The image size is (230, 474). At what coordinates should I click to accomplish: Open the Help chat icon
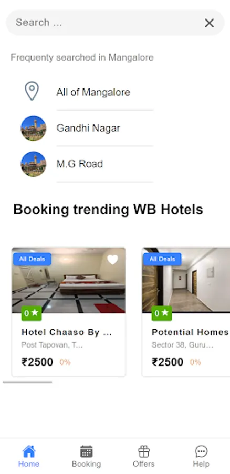point(201,451)
